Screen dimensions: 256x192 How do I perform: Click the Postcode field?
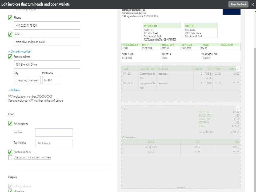51,80
